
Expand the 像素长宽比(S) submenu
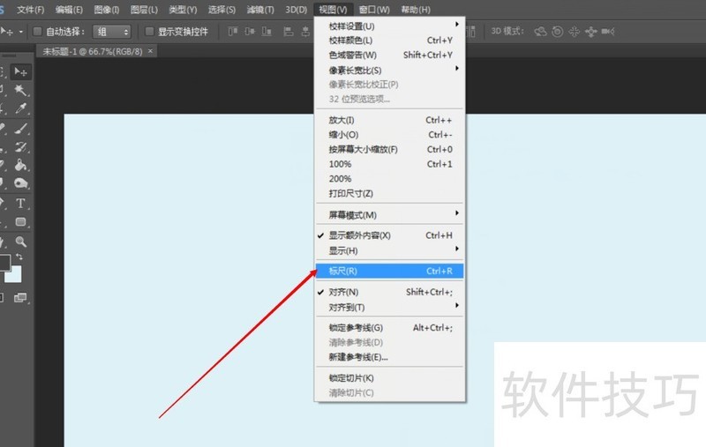coord(389,71)
